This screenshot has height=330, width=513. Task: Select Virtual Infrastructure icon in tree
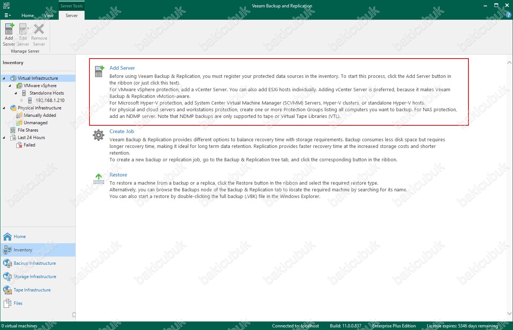pyautogui.click(x=13, y=78)
